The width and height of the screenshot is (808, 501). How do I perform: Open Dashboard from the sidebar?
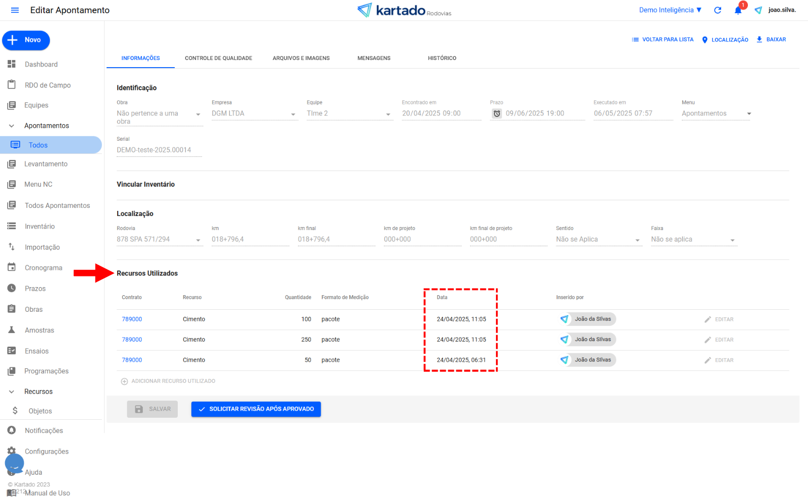[x=41, y=65]
